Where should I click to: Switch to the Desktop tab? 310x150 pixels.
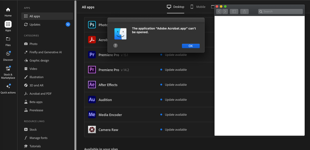[x=176, y=7]
